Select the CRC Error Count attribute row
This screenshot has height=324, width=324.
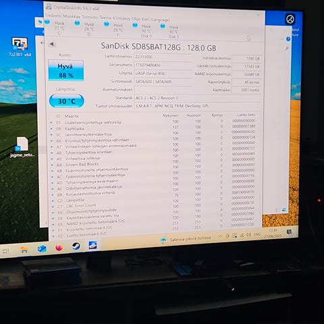point(154,206)
